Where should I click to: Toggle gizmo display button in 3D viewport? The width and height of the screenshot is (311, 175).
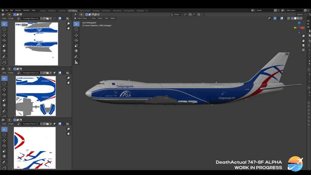point(275,18)
